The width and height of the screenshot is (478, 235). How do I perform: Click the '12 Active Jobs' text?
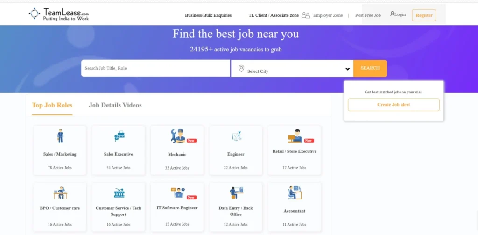[x=236, y=225]
